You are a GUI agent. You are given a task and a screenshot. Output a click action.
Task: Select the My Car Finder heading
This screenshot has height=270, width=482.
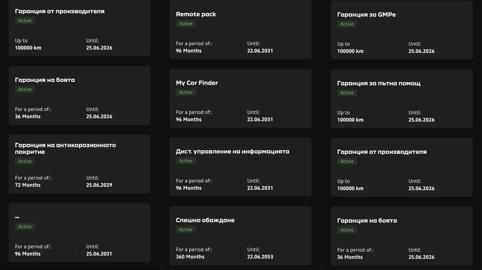coord(197,83)
